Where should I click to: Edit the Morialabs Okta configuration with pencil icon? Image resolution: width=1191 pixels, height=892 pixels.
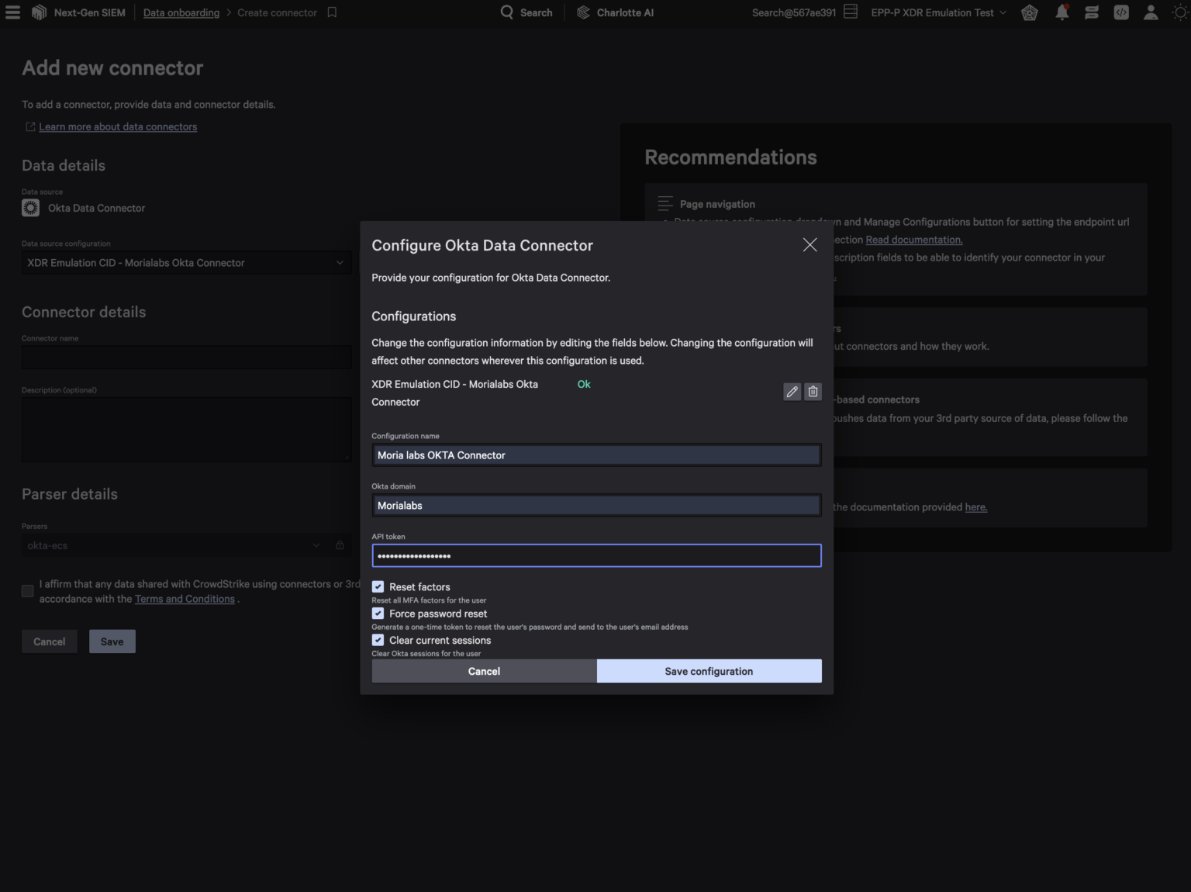coord(792,392)
